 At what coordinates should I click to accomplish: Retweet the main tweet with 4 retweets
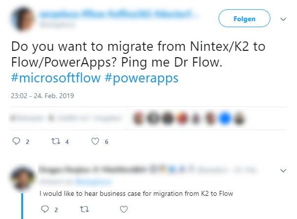pos(56,141)
